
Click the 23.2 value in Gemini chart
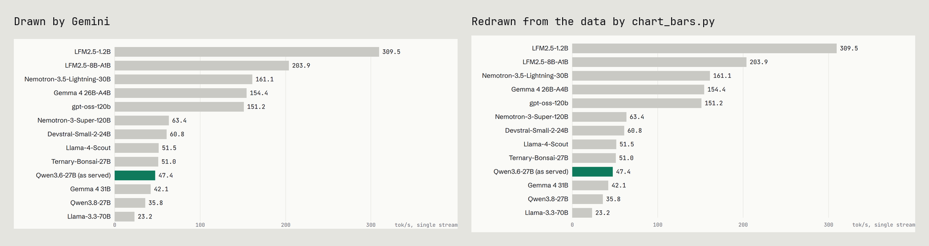145,216
